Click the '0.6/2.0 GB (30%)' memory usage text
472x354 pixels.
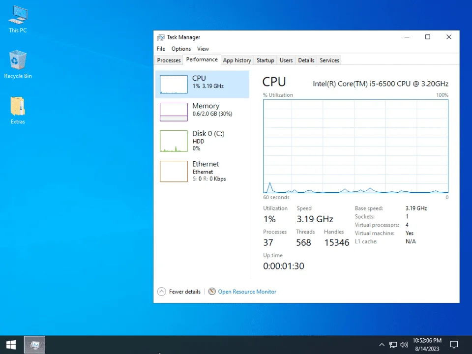[x=212, y=114]
